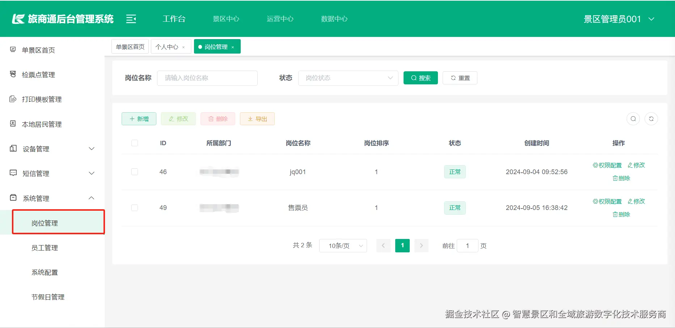Expand the 设备管理 menu chevron

(x=92, y=148)
